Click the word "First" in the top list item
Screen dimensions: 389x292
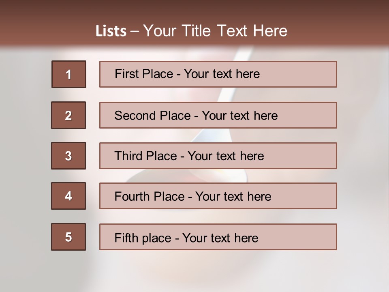point(126,74)
